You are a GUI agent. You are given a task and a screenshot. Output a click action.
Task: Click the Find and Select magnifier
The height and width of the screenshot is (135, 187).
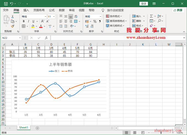[x=159, y=21]
